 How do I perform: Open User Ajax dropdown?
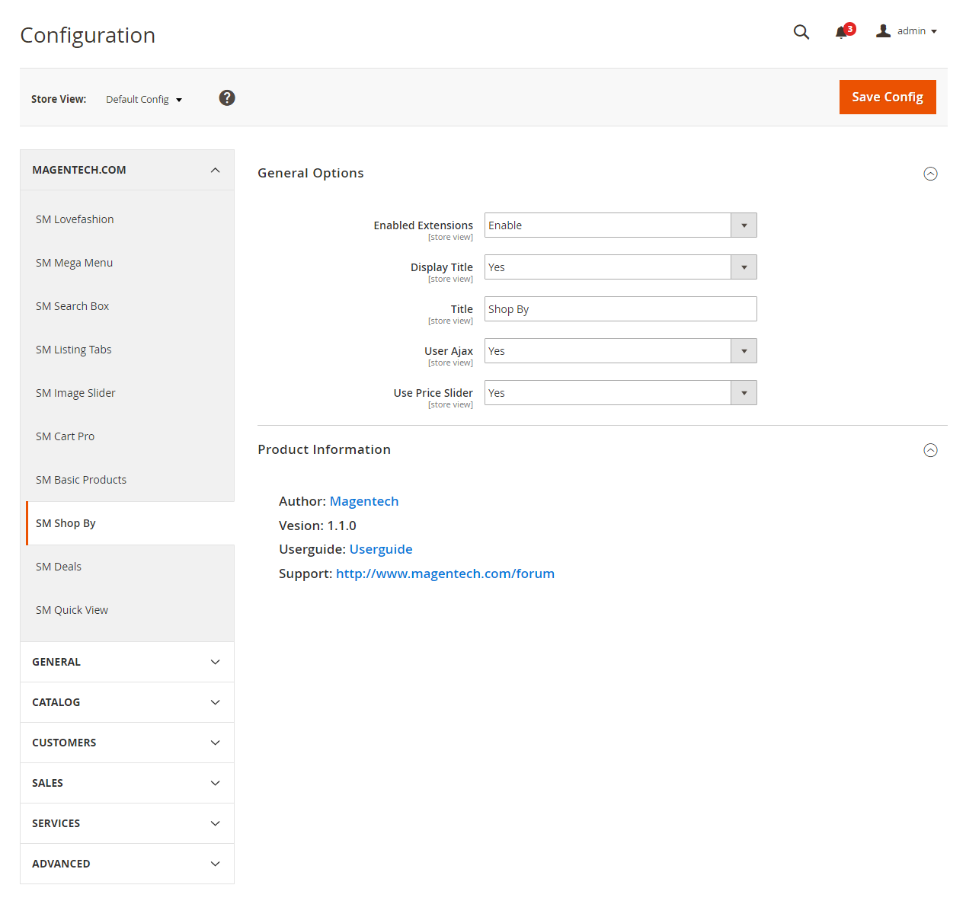tap(620, 351)
